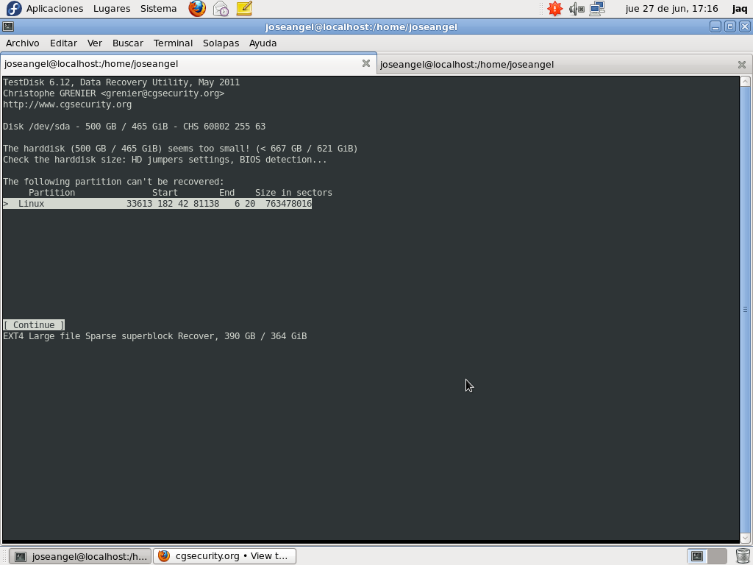The image size is (753, 565).
Task: Click the TestDisk 6.12 title line
Action: tap(121, 82)
